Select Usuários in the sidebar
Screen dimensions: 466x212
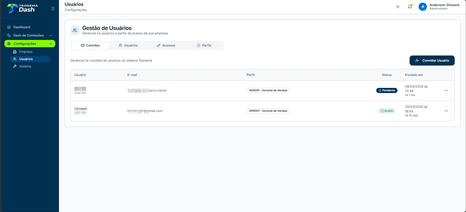pyautogui.click(x=30, y=59)
